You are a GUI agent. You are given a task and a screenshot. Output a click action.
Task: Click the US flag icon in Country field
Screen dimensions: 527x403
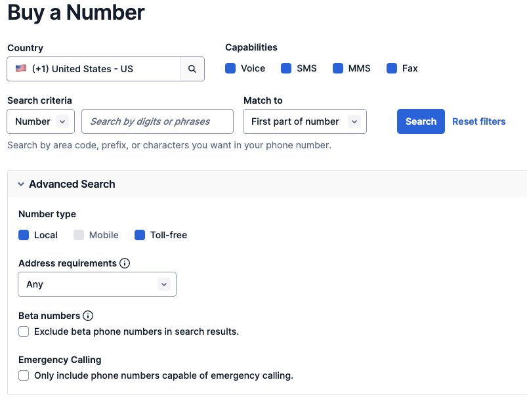[21, 69]
